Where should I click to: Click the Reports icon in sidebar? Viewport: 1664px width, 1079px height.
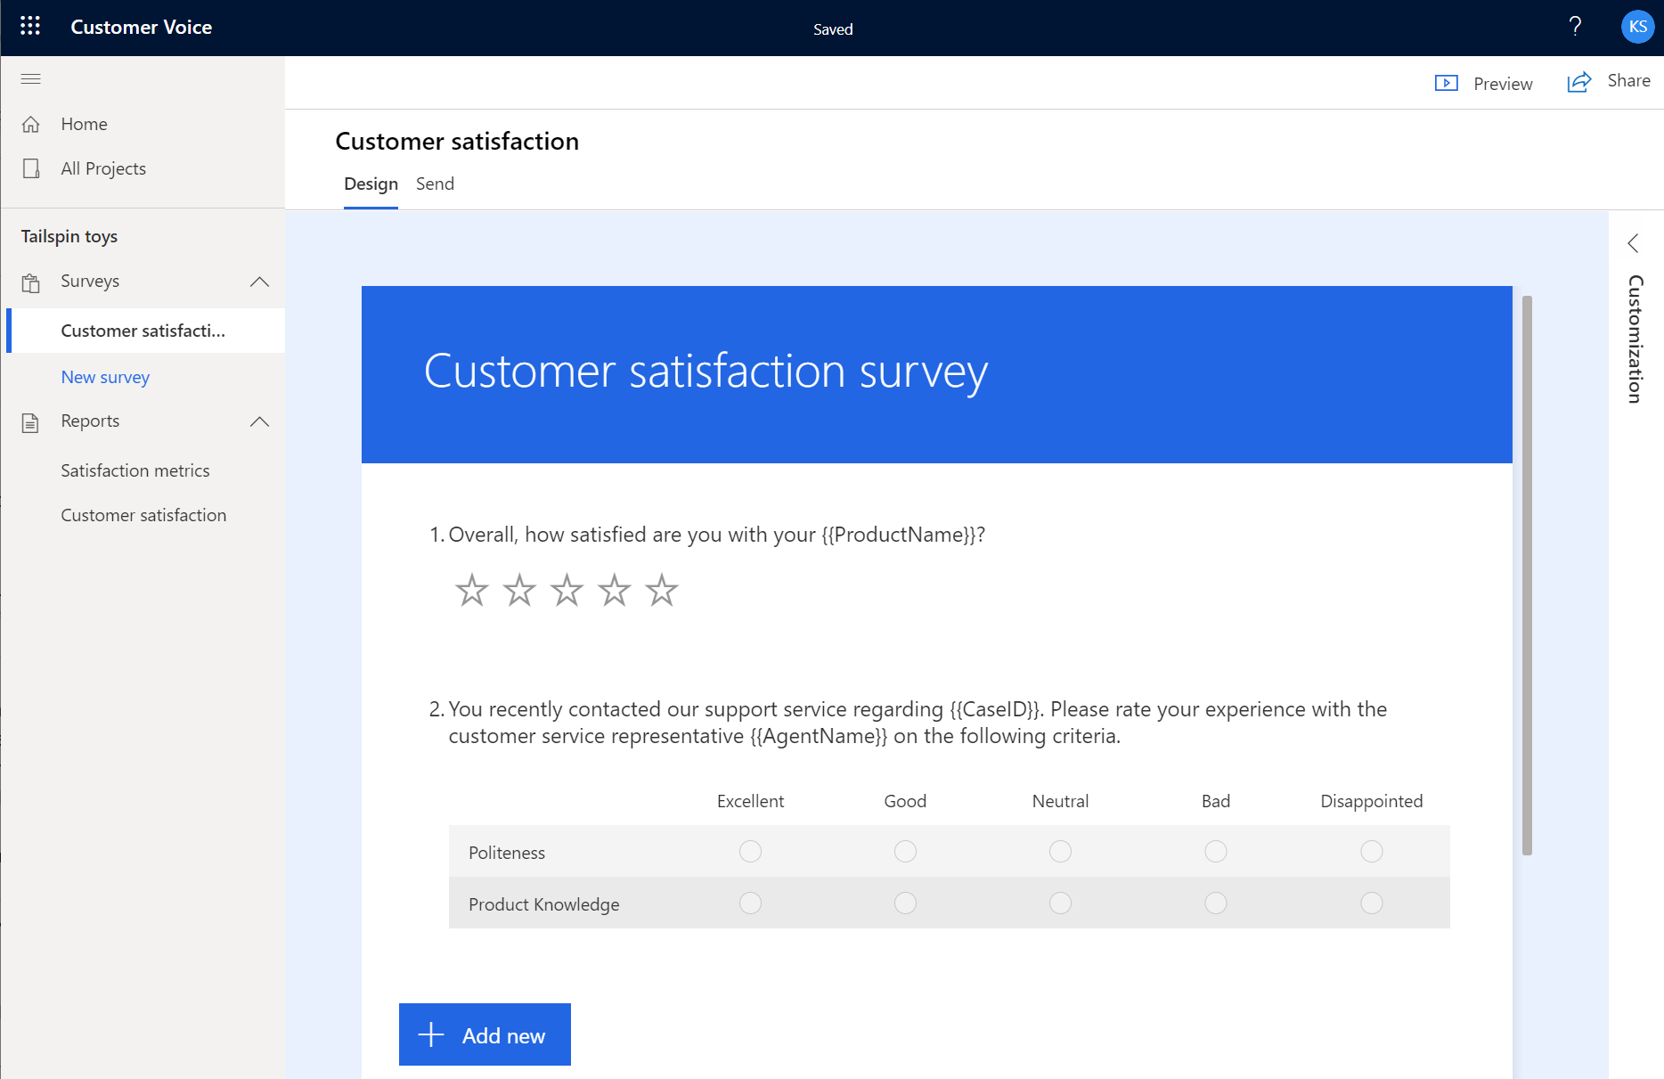tap(29, 421)
